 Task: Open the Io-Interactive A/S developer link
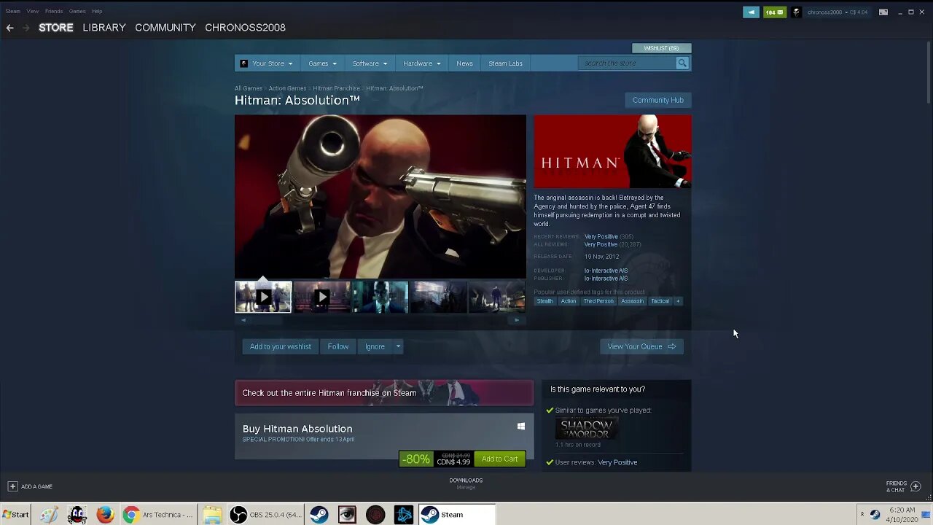(606, 271)
